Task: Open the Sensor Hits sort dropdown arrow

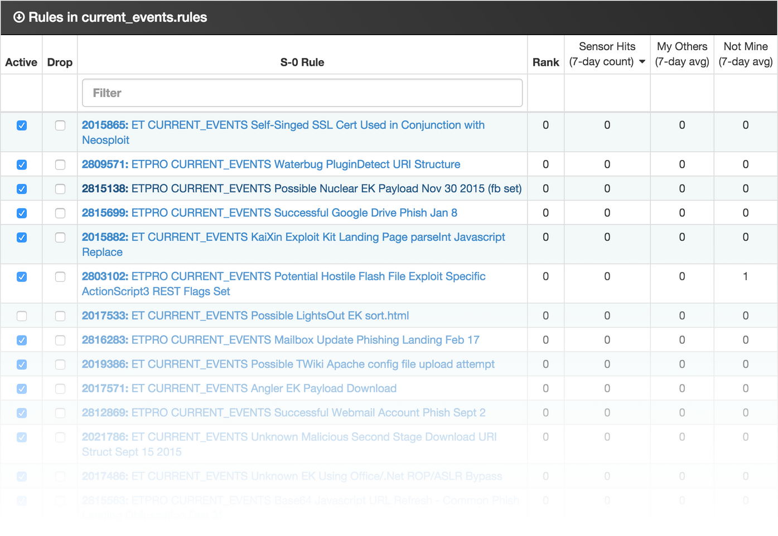Action: 642,62
